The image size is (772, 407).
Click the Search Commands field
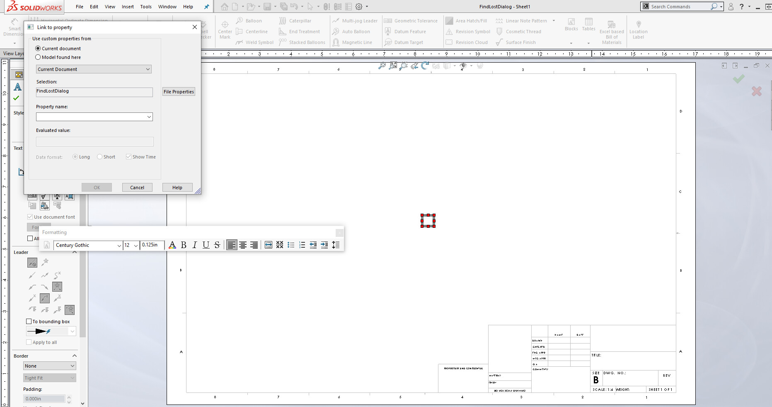coord(680,7)
